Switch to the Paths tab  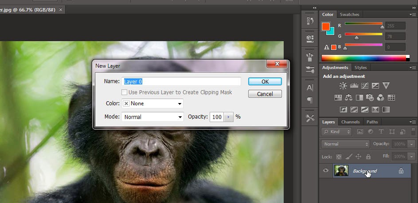372,122
